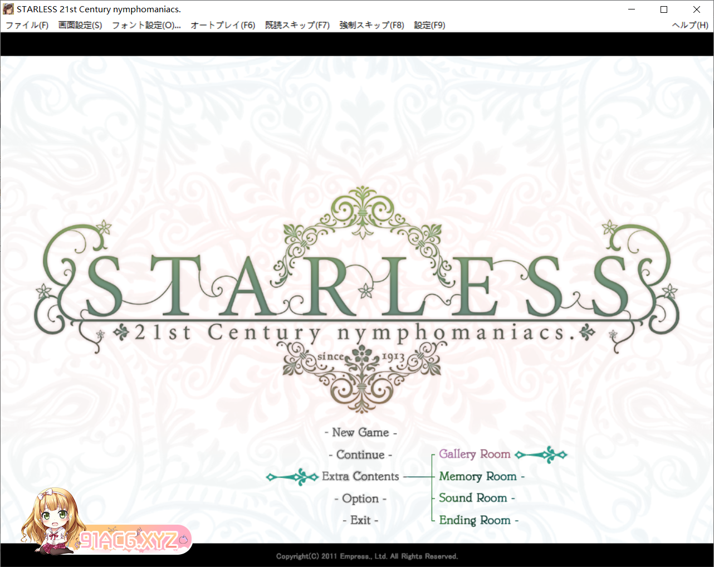
Task: Open the Gallery Room
Action: 475,454
